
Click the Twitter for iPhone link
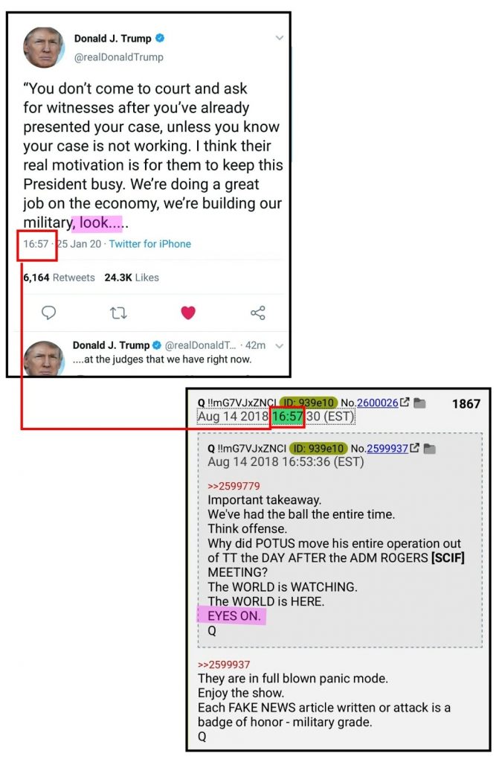pos(150,244)
